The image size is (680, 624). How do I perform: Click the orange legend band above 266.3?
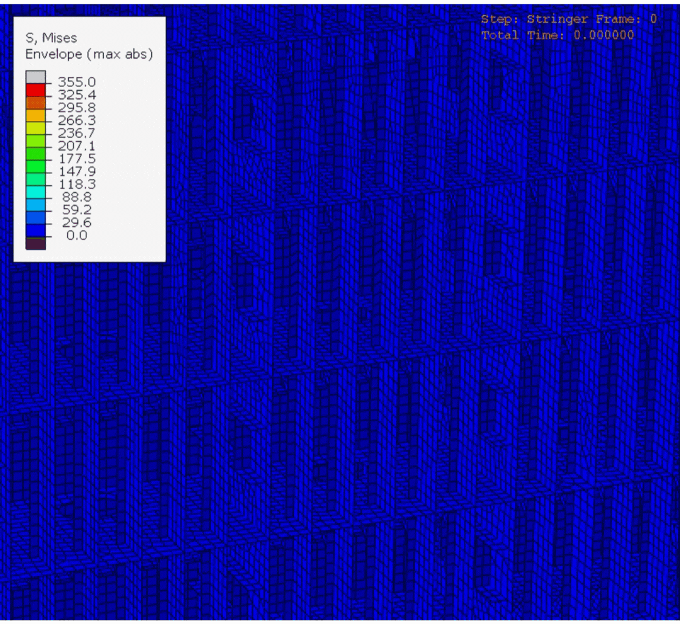click(35, 115)
